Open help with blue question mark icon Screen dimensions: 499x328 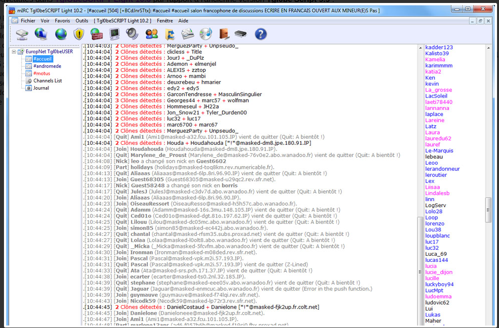click(x=261, y=34)
